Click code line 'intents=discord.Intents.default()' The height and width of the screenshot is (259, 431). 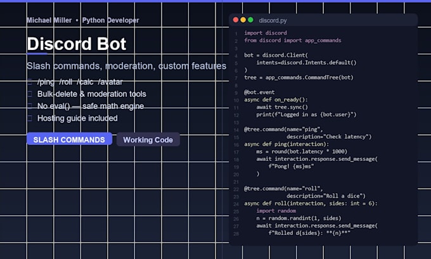[x=306, y=63]
